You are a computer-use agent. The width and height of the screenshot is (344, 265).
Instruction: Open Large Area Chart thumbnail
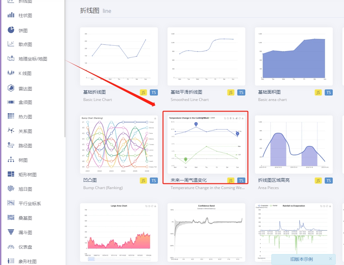(119, 233)
